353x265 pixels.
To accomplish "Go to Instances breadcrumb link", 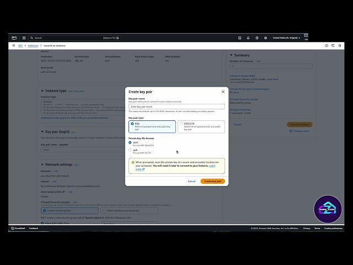I will [33, 45].
